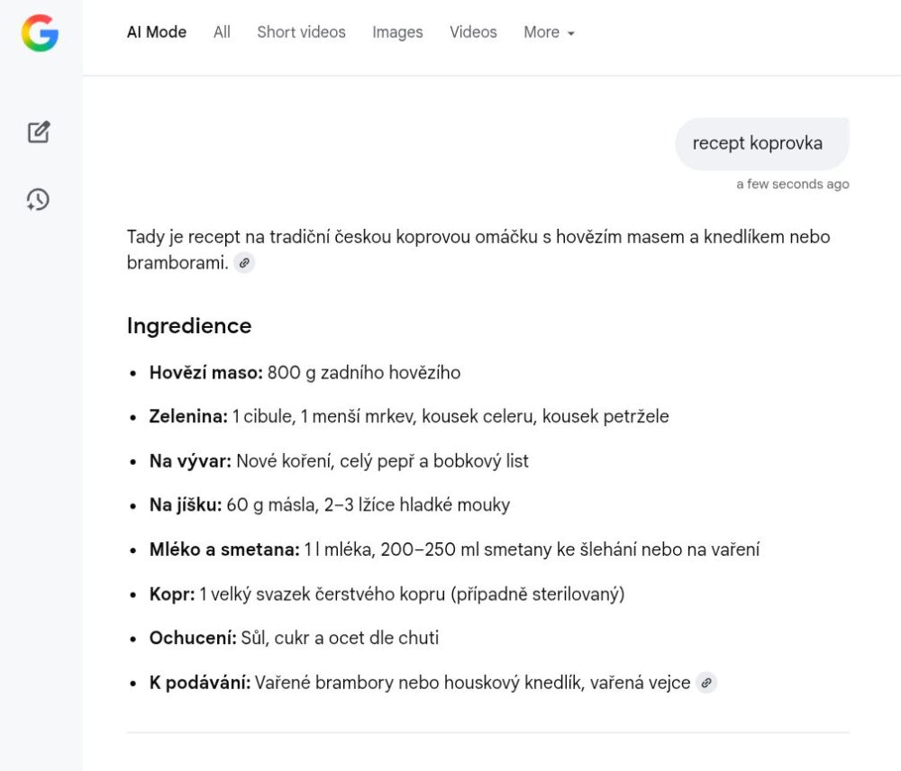Click the attachment icon after brambory text
The width and height of the screenshot is (901, 771).
tap(706, 683)
